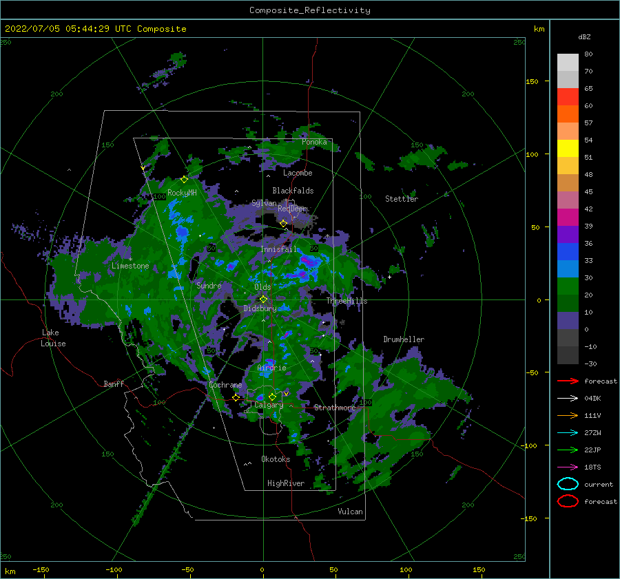Click the Limestone label on the map

pyautogui.click(x=130, y=266)
